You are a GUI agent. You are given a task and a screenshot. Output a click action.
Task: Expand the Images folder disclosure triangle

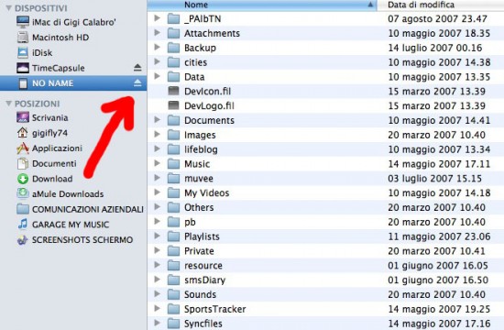pyautogui.click(x=158, y=134)
